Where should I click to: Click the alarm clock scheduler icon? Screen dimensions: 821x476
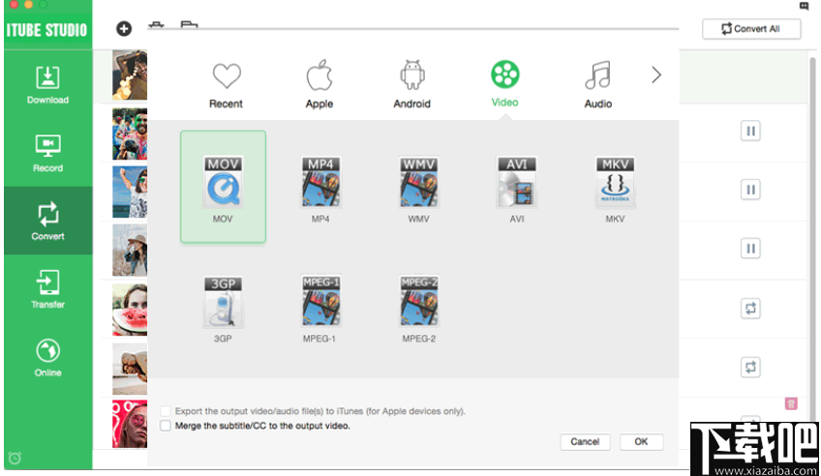[x=15, y=459]
